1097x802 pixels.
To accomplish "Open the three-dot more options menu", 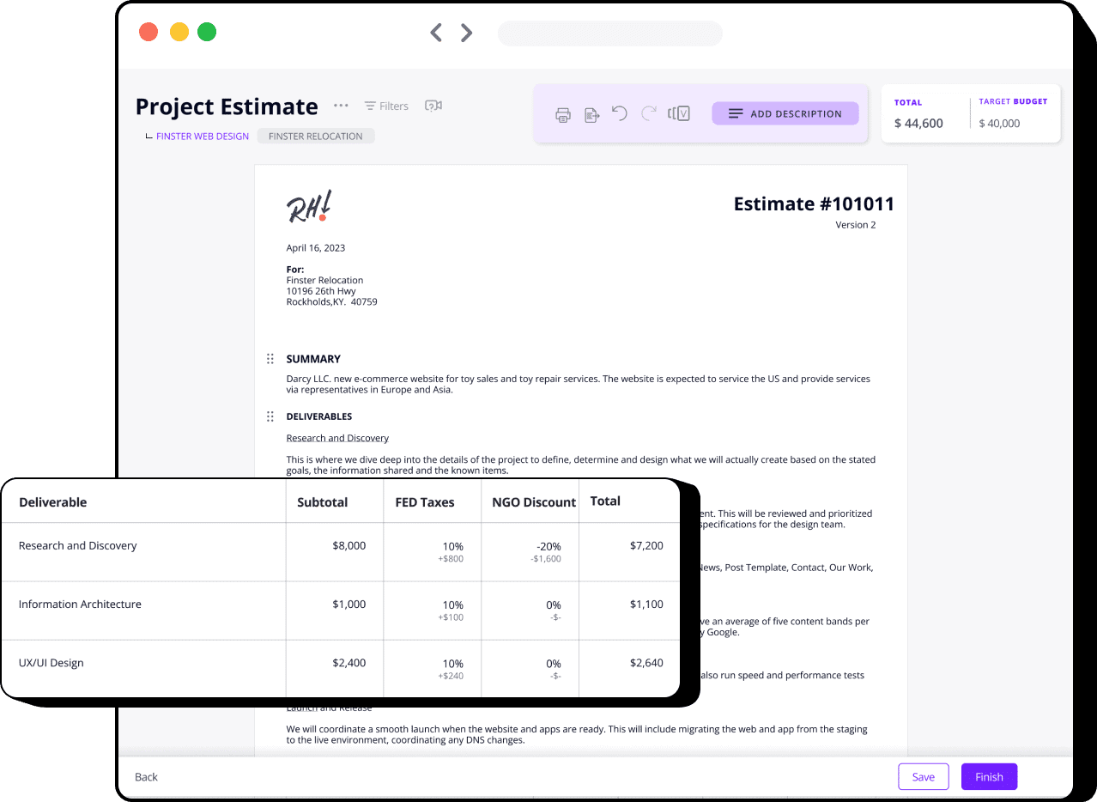I will coord(341,106).
